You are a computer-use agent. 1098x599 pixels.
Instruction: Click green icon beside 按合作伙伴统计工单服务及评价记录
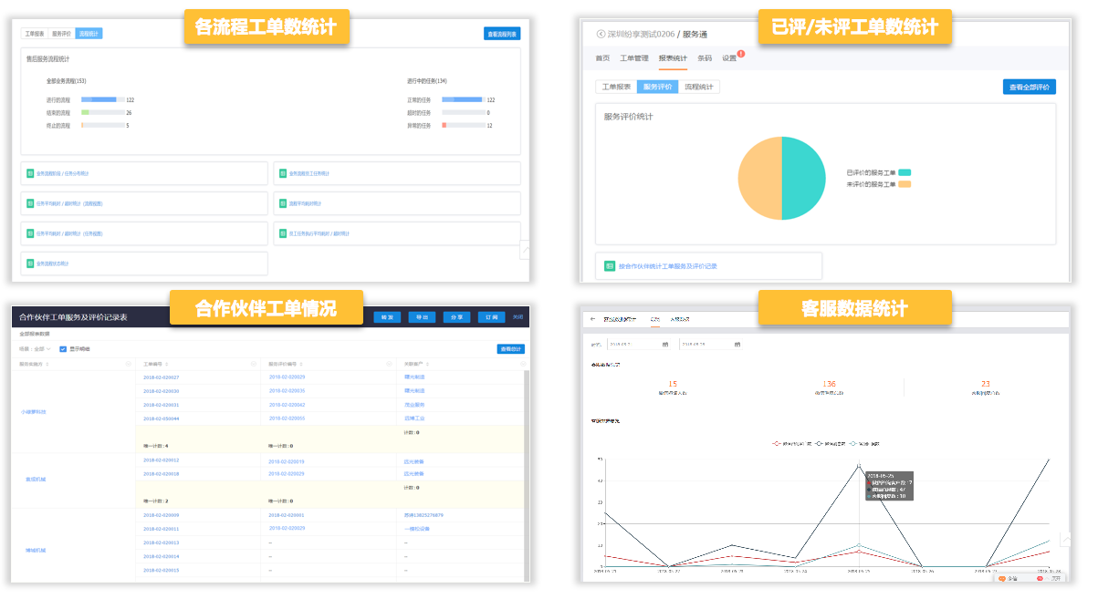(610, 266)
